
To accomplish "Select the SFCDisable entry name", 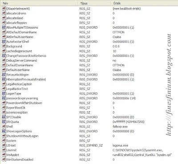I will tap(14, 117).
